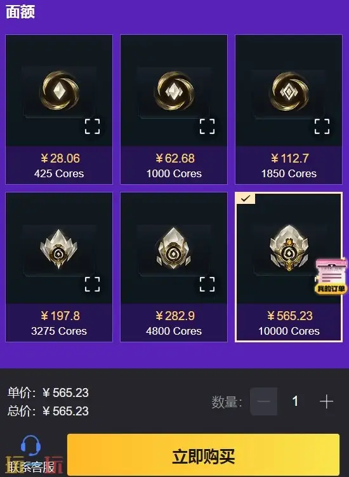Expand the 3275 Cores image fullscreen icon

pos(92,284)
